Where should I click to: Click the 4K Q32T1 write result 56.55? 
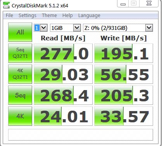pyautogui.click(x=124, y=74)
